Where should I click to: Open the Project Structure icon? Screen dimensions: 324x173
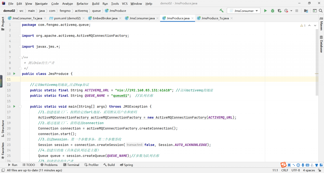click(306, 11)
